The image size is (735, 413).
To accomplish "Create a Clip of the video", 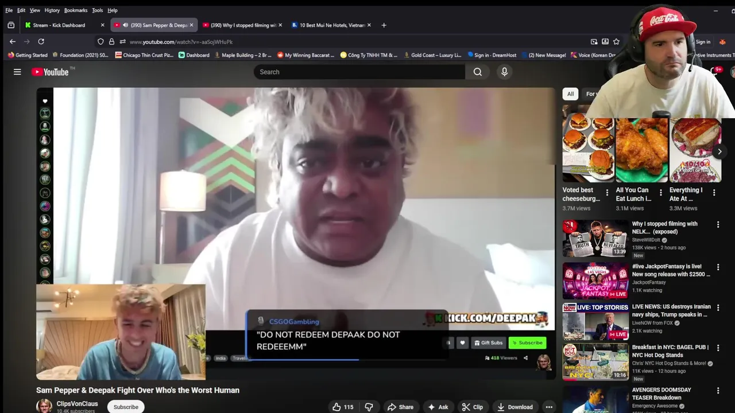I will click(472, 407).
